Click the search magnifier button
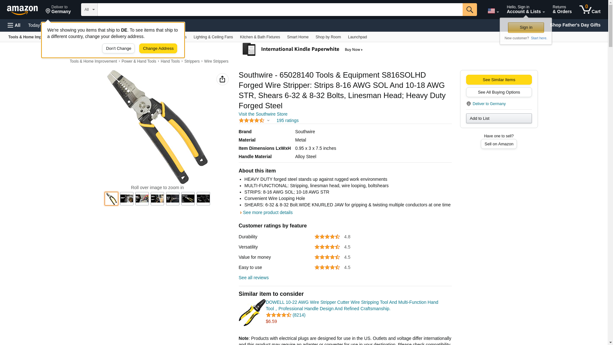613x345 pixels. point(469,10)
